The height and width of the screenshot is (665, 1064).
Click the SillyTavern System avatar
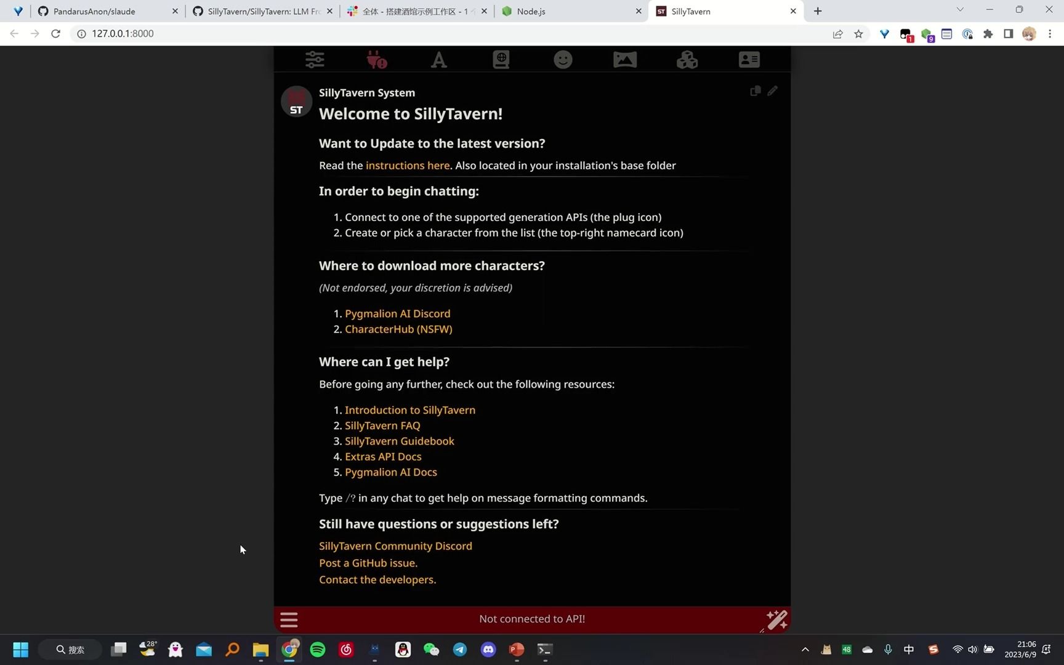pyautogui.click(x=296, y=102)
